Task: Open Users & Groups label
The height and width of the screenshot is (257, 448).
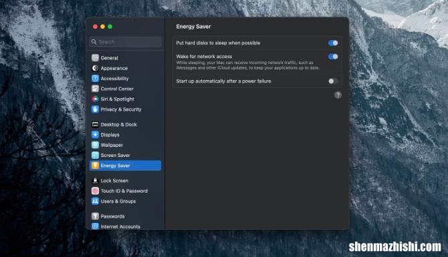Action: click(118, 202)
